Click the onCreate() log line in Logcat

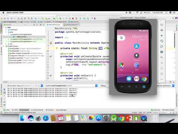(43, 89)
